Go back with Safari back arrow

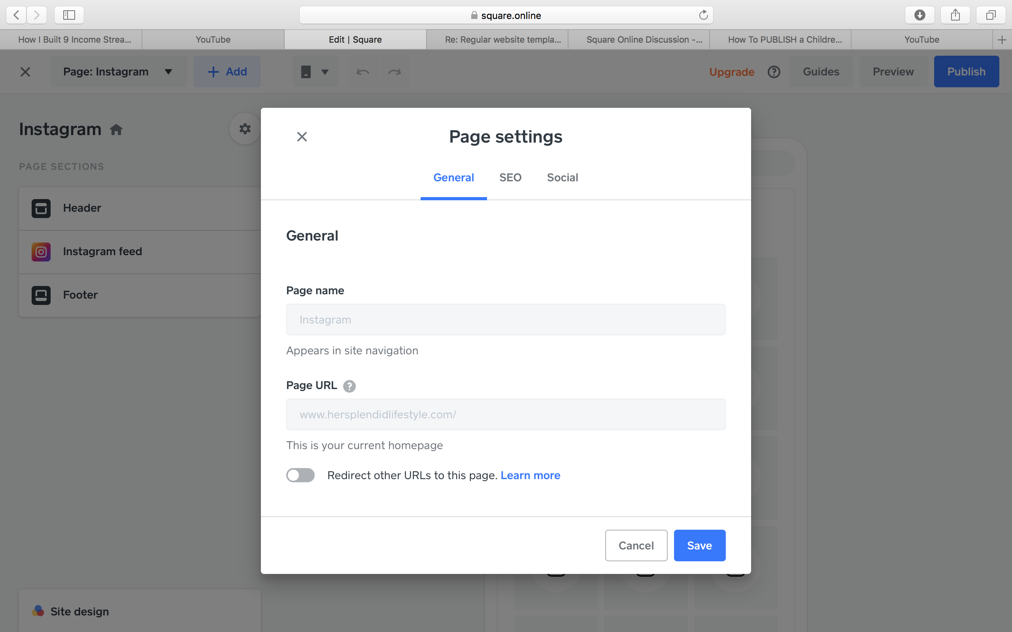pyautogui.click(x=16, y=15)
